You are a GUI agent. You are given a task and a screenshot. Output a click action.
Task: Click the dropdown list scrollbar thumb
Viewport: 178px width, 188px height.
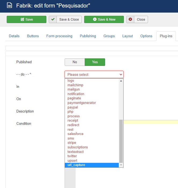tap(121, 141)
